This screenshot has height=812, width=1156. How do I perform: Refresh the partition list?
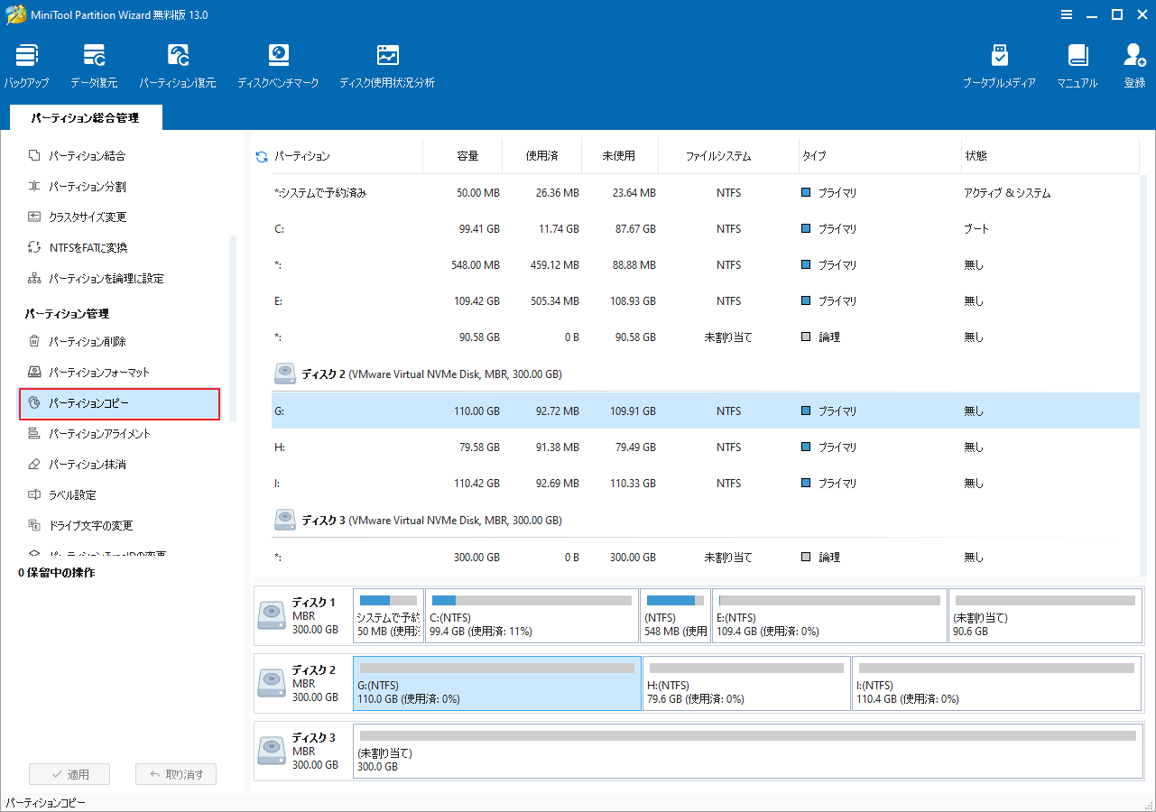tap(261, 155)
